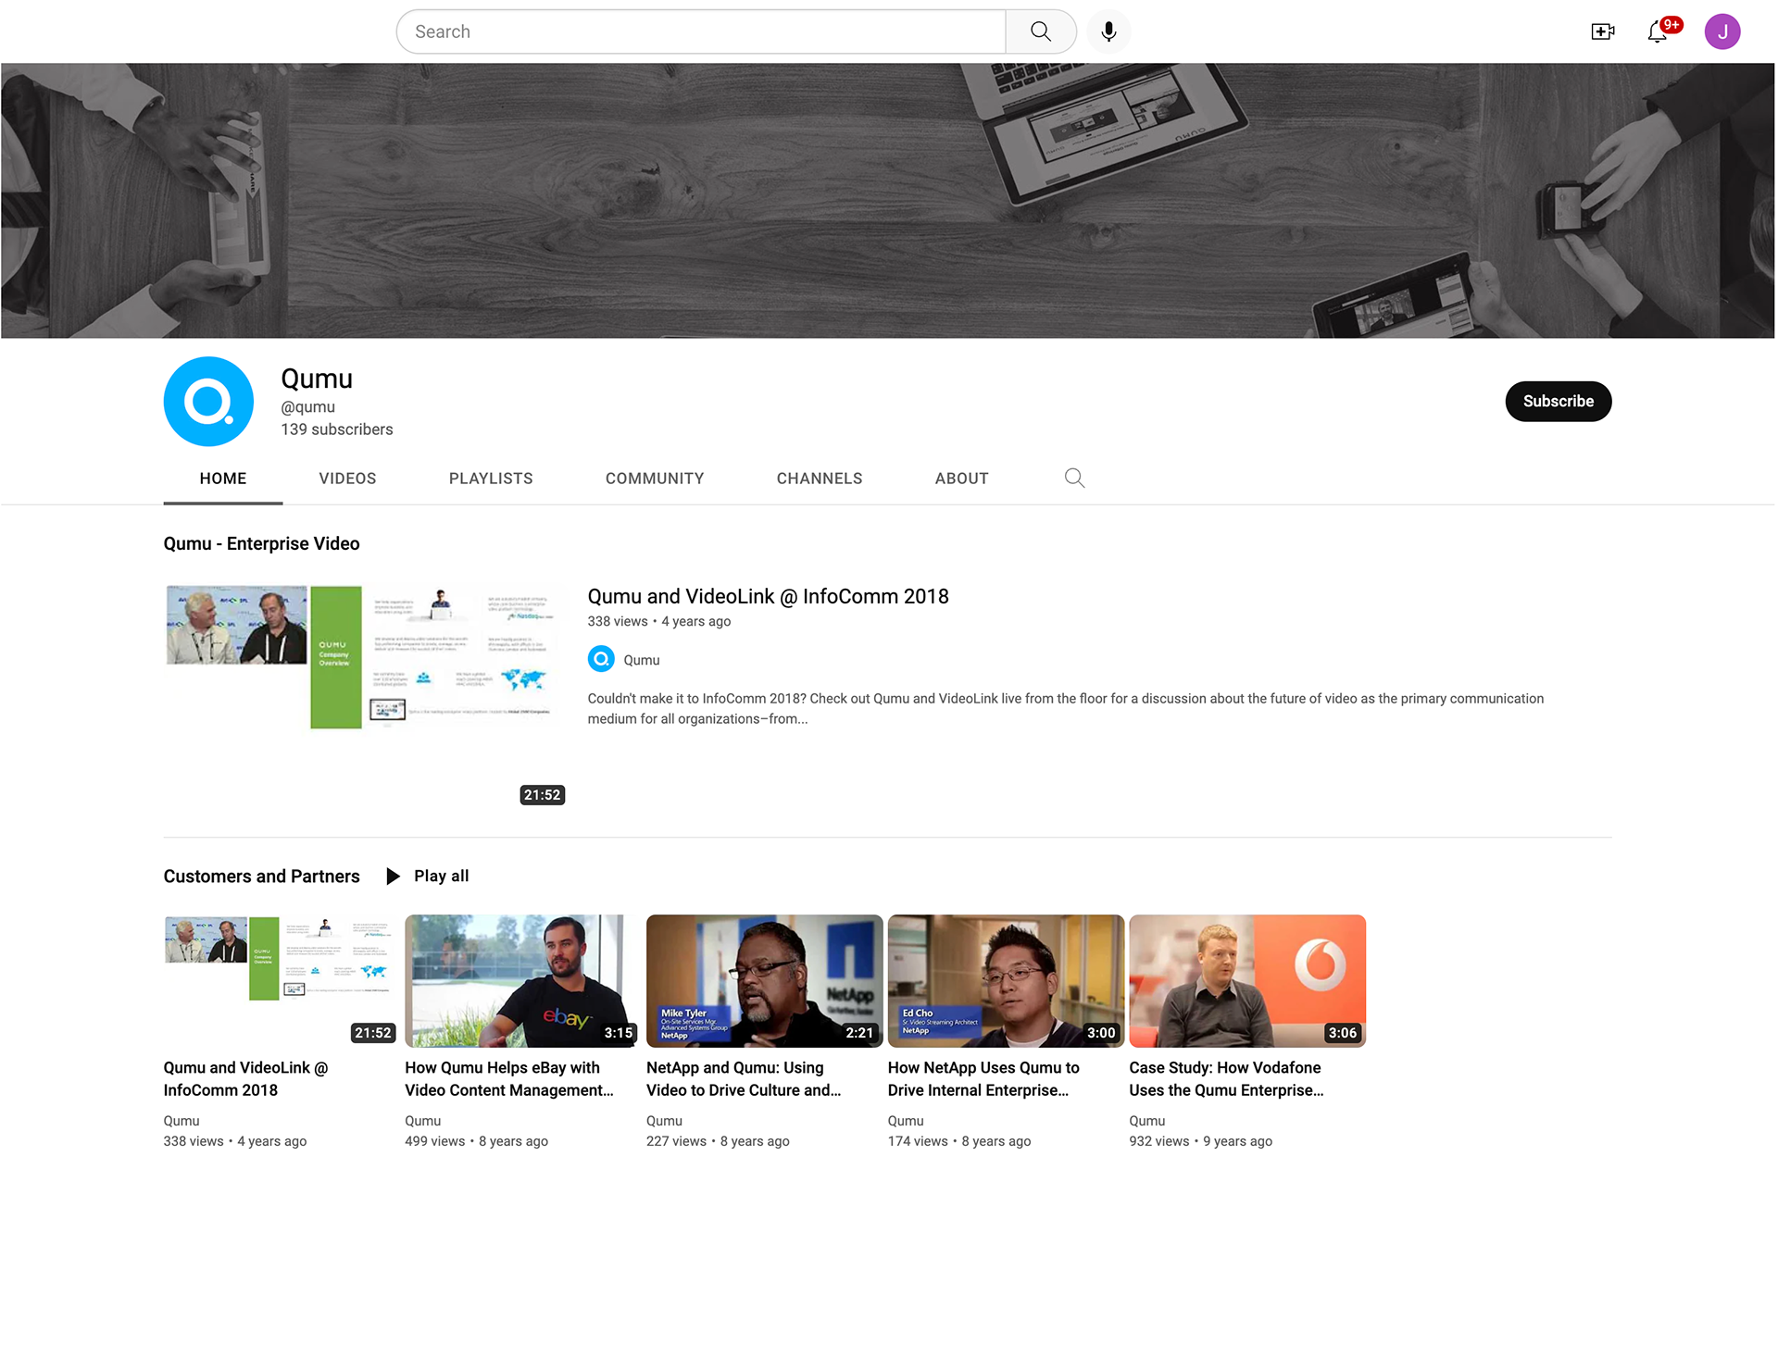View the ABOUT tab
This screenshot has width=1778, height=1368.
pos(962,479)
